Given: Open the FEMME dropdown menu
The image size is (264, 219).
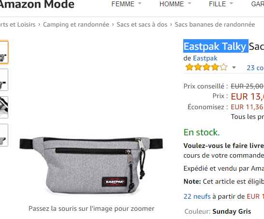Looking at the screenshot, I should (x=126, y=4).
